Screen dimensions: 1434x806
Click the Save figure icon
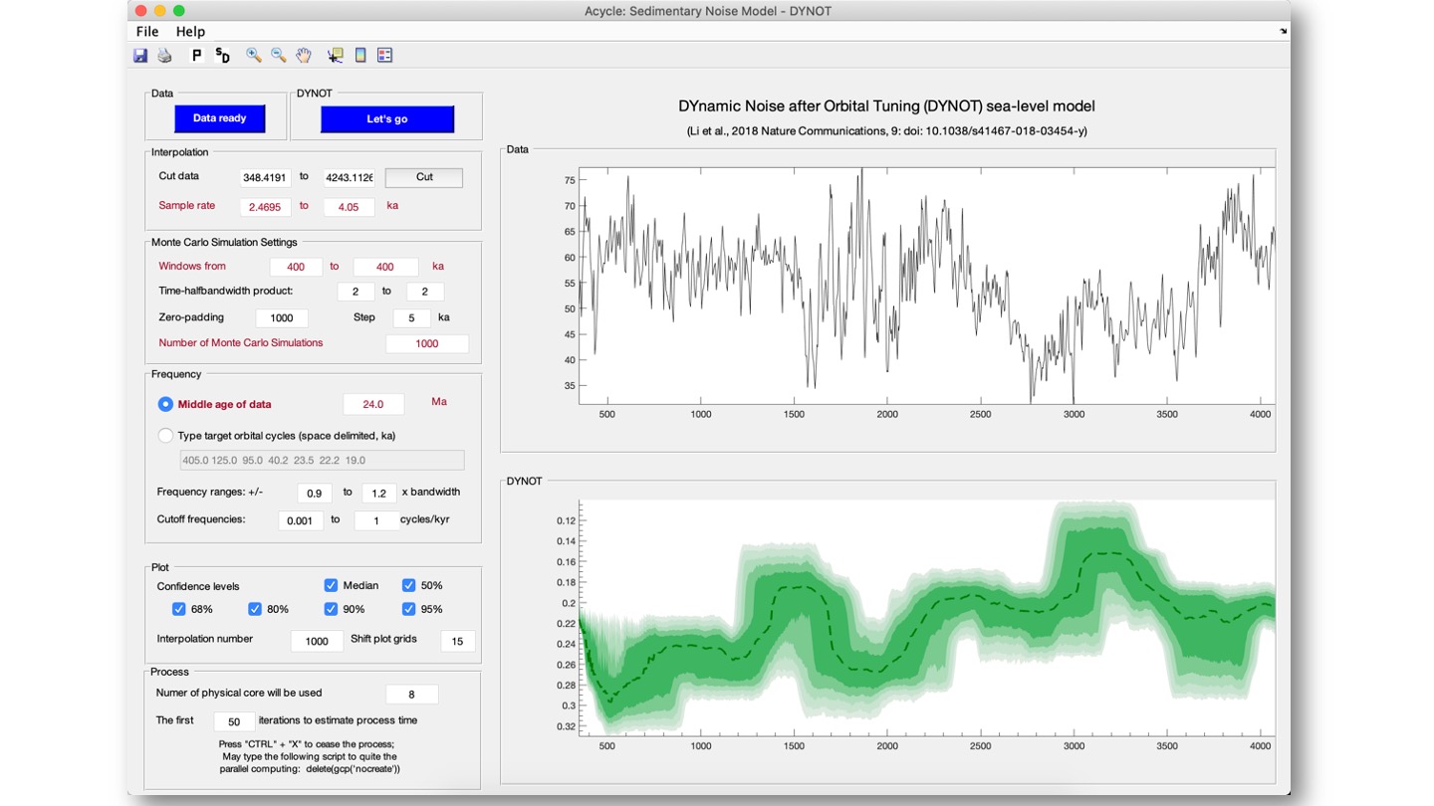point(140,56)
